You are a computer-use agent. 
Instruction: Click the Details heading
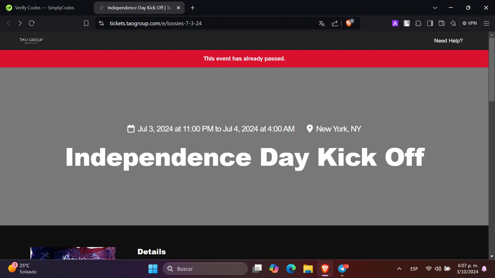tap(151, 252)
